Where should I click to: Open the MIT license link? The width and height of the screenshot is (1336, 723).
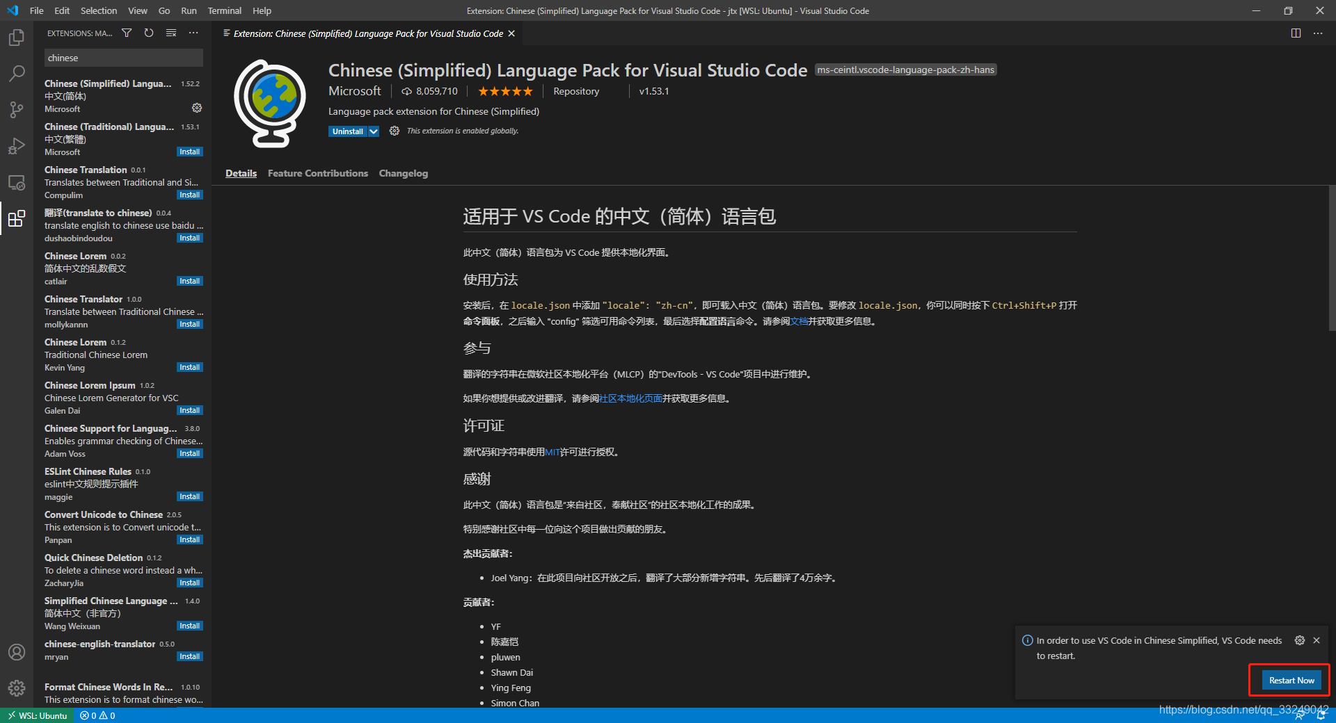point(552,452)
